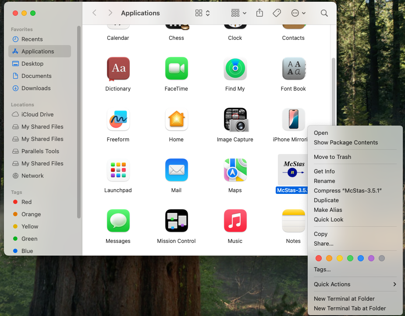Click the Share toolbar icon
Image resolution: width=405 pixels, height=316 pixels.
(x=259, y=13)
